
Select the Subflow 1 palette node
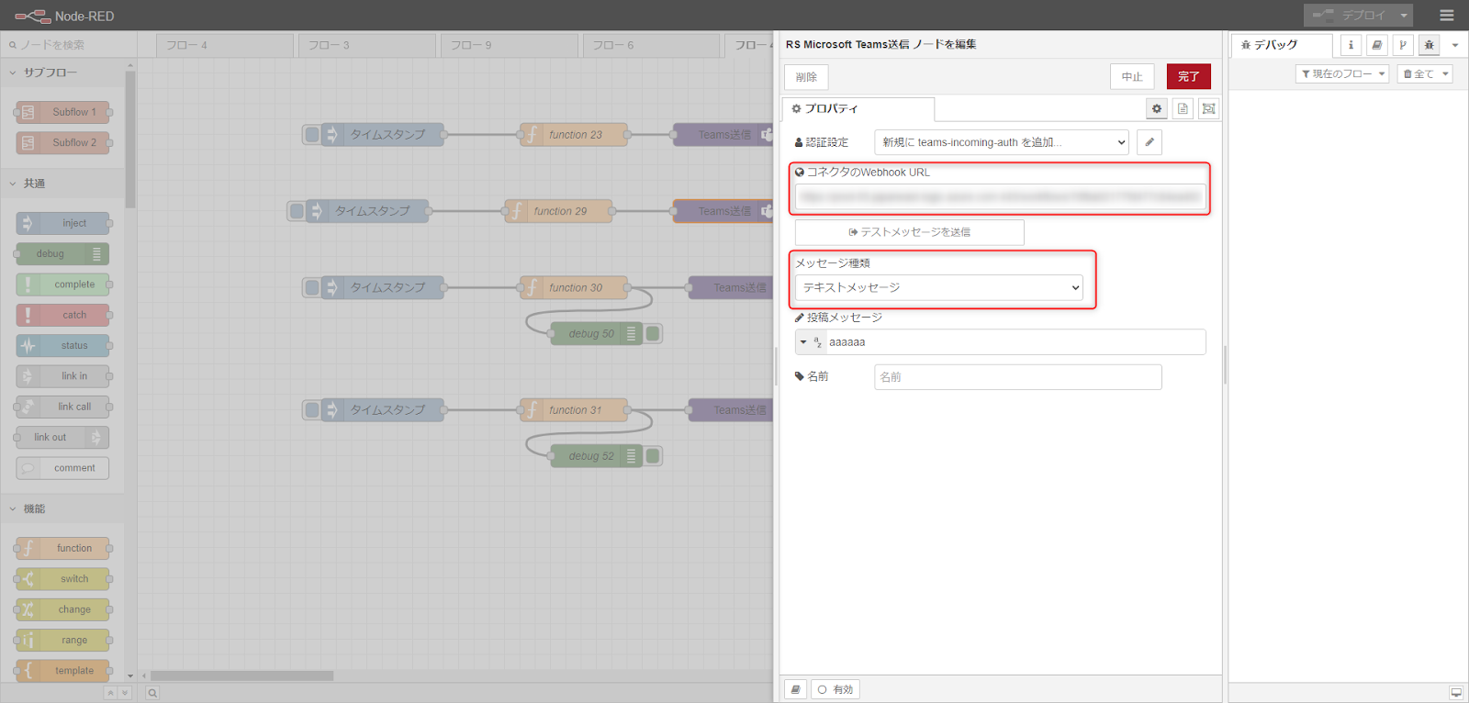click(62, 112)
